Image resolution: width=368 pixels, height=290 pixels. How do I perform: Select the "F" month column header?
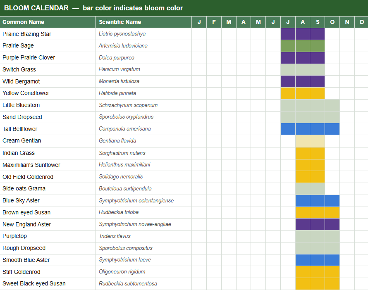(x=214, y=22)
